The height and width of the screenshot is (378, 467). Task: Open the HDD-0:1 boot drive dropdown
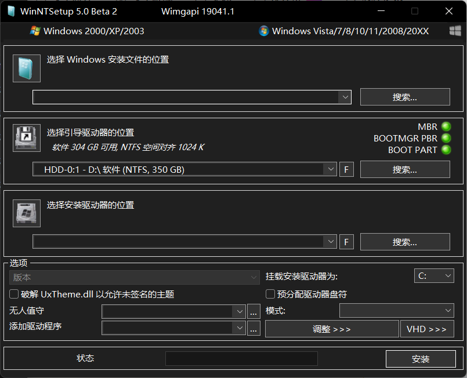pyautogui.click(x=331, y=169)
